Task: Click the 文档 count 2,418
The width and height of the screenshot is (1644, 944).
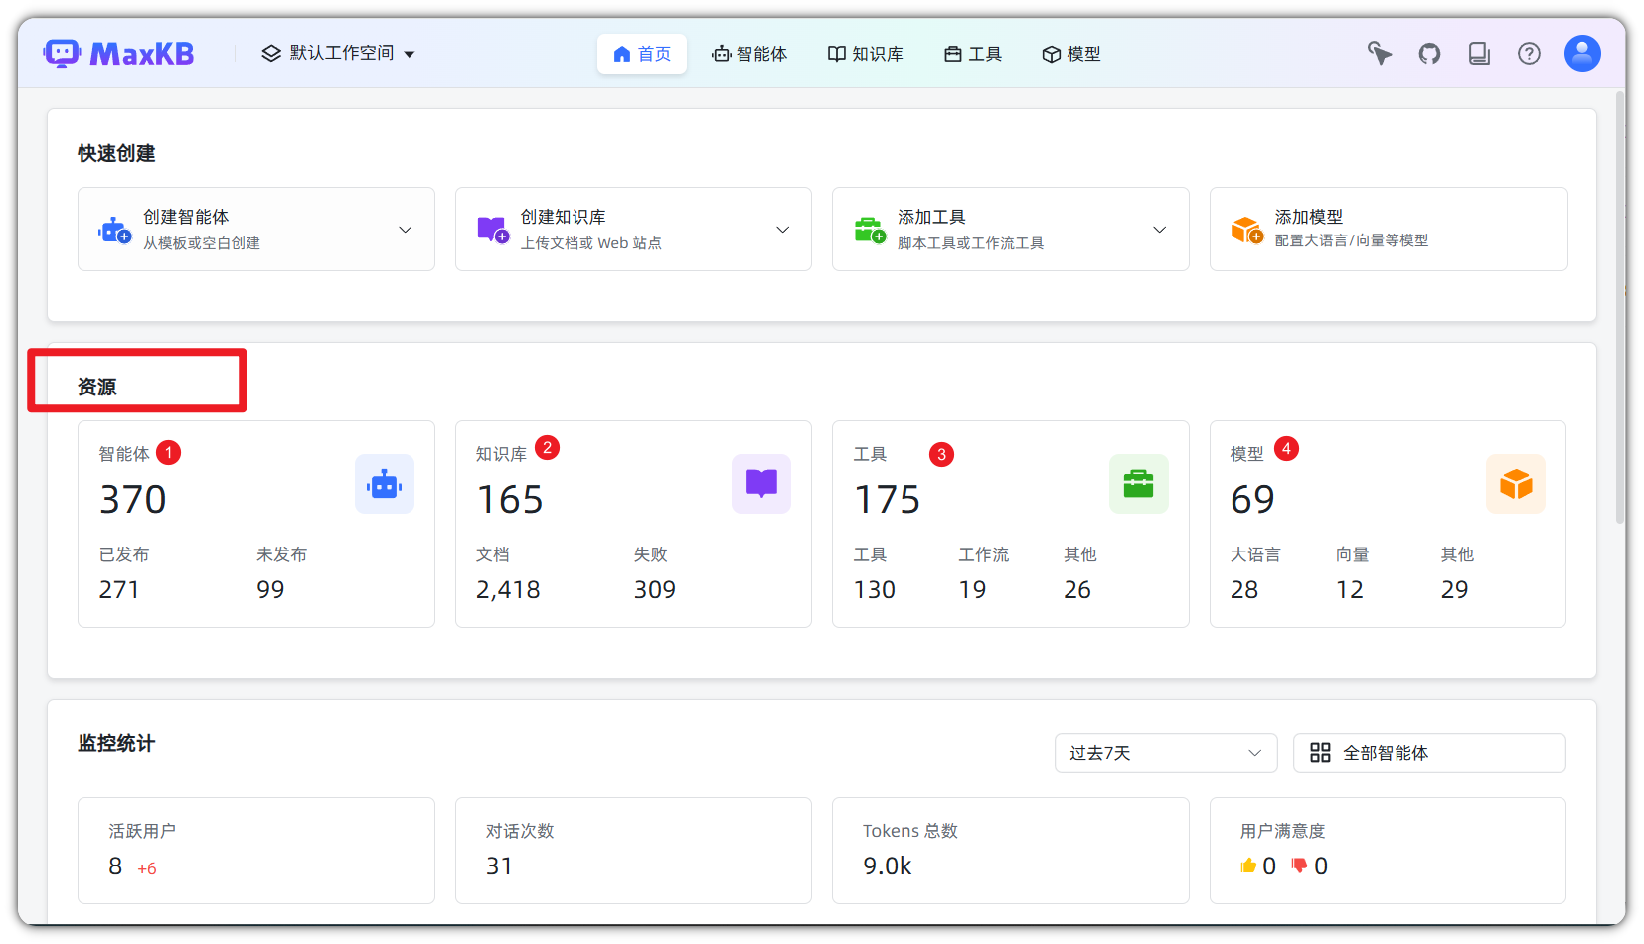Action: tap(508, 590)
